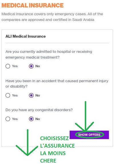The height and width of the screenshot is (164, 114).
Task: Click the orange Medical Insurance heading
Action: point(33,5)
